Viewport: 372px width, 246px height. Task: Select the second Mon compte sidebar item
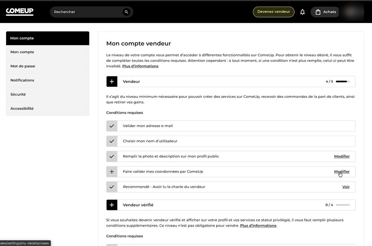point(48,52)
